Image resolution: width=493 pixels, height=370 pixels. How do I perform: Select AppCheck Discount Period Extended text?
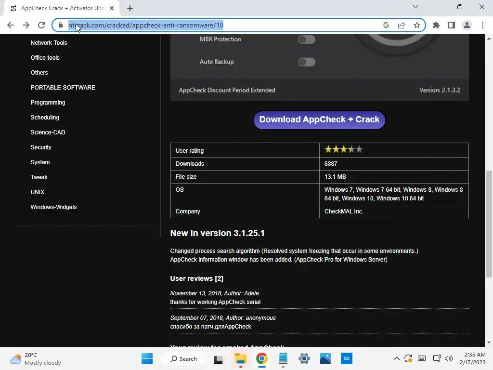pyautogui.click(x=227, y=90)
